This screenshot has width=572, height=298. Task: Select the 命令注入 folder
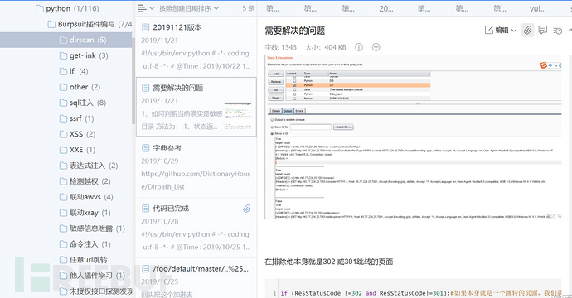click(x=85, y=243)
